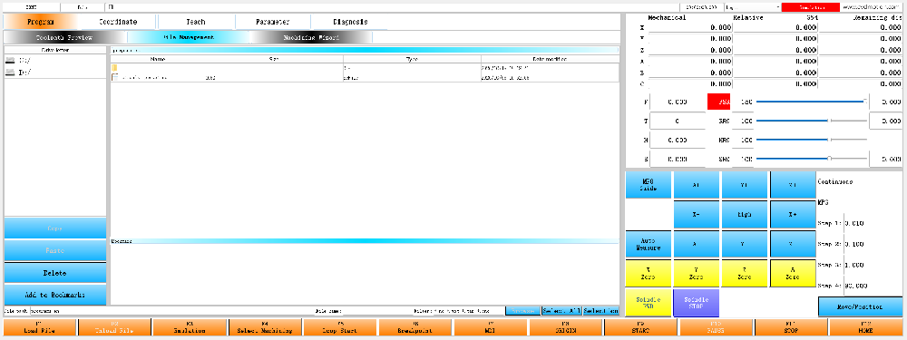Click the Select All button

click(x=561, y=311)
